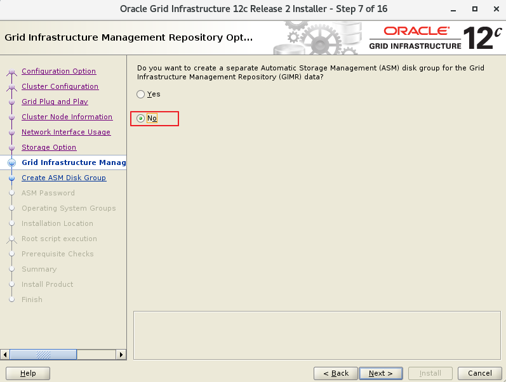Click the sidebar scroll right arrow
The height and width of the screenshot is (382, 506).
(121, 355)
